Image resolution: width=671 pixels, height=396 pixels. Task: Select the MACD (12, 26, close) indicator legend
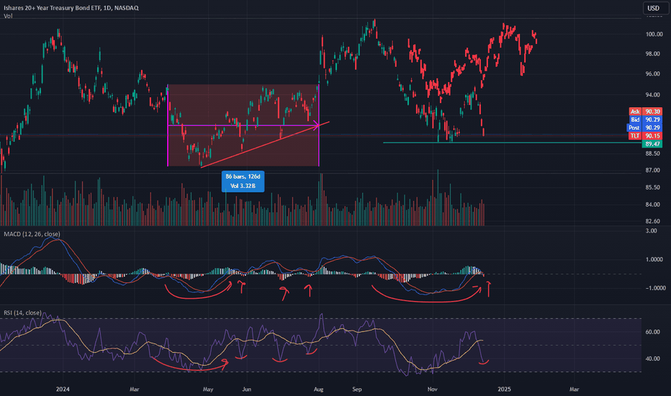point(32,234)
